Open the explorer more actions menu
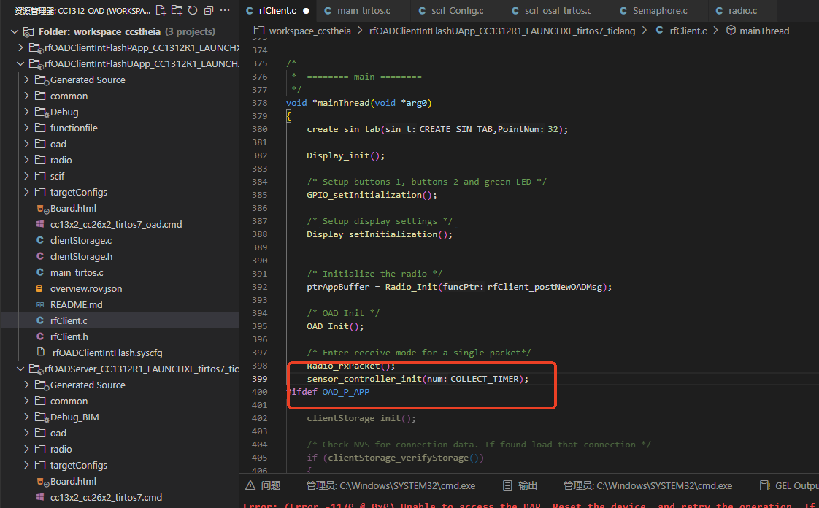The image size is (819, 508). click(x=227, y=11)
